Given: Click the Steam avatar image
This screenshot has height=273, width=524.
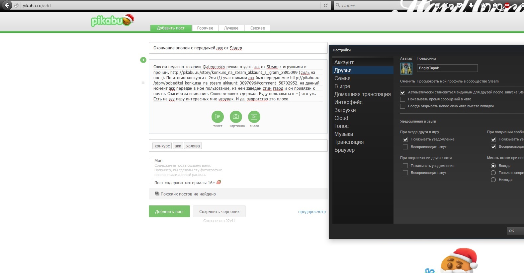Looking at the screenshot, I should (x=406, y=68).
